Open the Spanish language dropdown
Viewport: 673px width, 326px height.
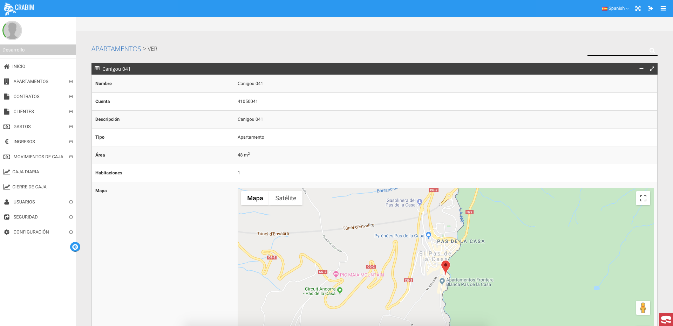[616, 8]
